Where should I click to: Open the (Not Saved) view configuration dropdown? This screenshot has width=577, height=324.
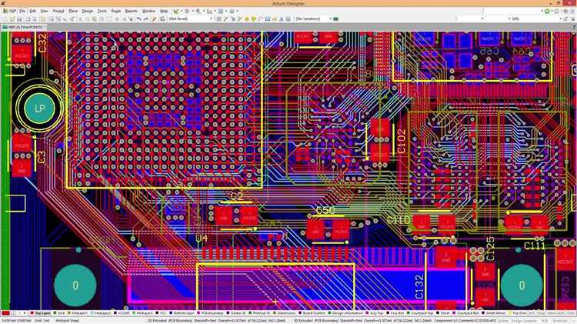click(x=191, y=18)
